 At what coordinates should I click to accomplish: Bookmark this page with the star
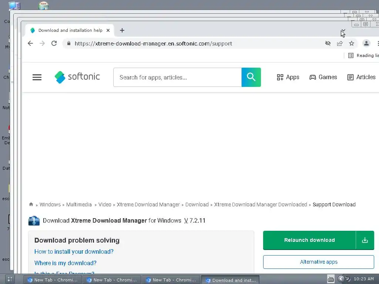coord(352,44)
